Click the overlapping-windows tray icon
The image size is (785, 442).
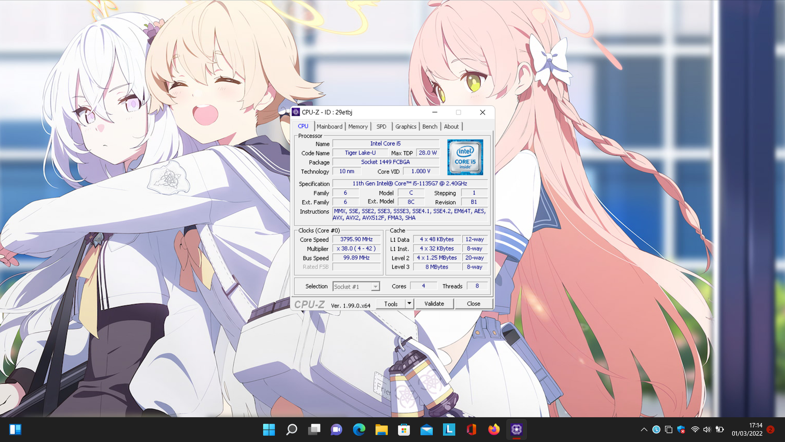(668, 429)
